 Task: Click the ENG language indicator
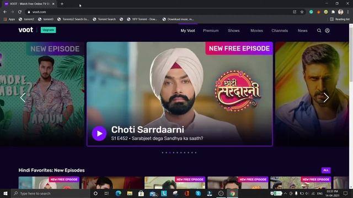tap(320, 193)
